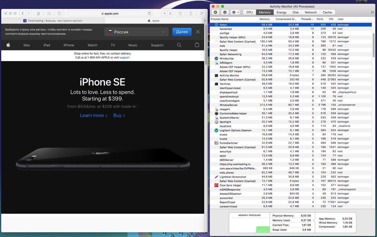Open Mac section in Apple nav
Viewport: 377px width, 237px height.
[27, 45]
